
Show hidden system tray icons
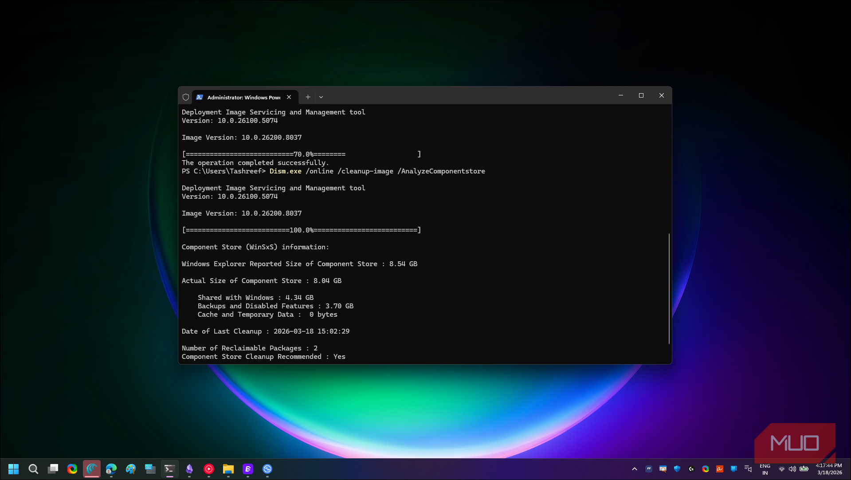[x=635, y=469]
